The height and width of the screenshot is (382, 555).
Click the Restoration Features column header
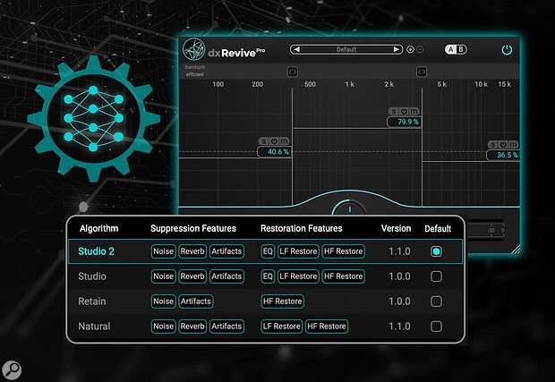point(302,228)
